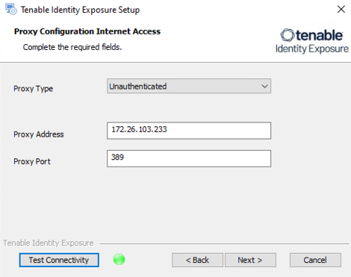The height and width of the screenshot is (277, 351).
Task: Return to previous page with Back
Action: 197,260
